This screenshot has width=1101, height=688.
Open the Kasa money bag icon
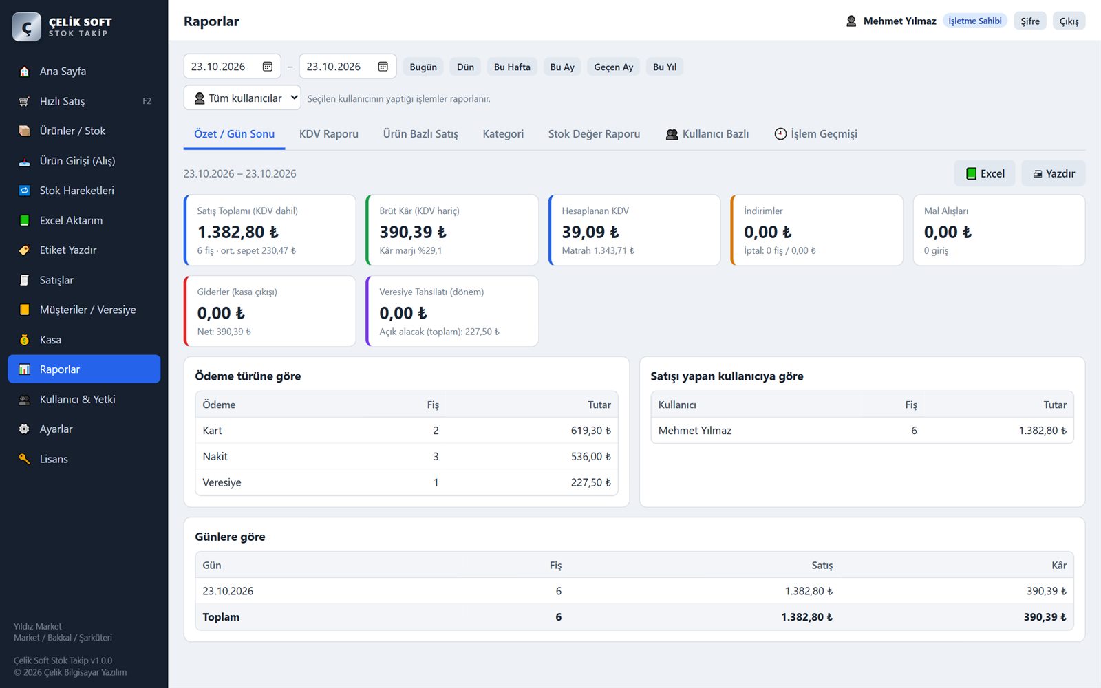coord(25,340)
